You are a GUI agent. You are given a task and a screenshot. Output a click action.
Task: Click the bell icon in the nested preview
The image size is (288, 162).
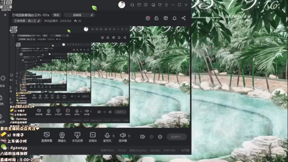click(119, 37)
